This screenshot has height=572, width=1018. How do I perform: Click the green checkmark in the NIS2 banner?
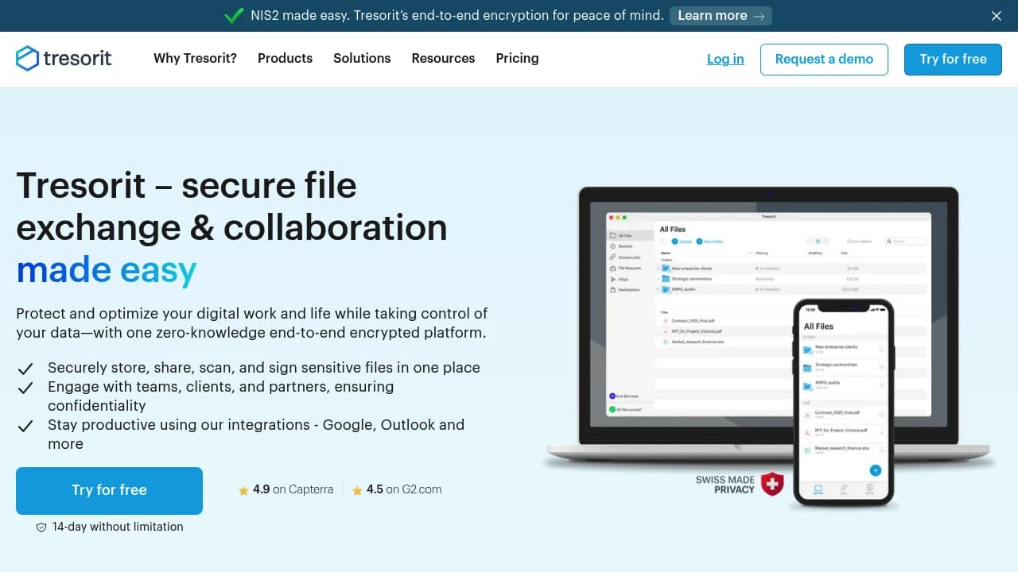point(234,15)
